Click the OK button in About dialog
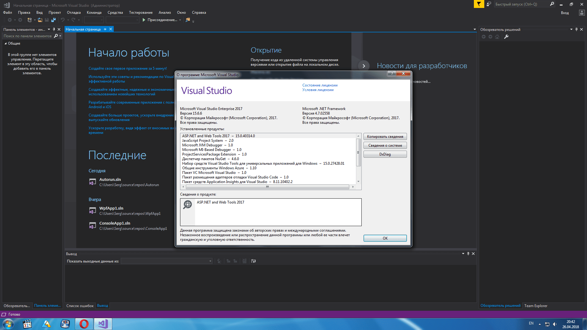This screenshot has width=587, height=330. 385,238
